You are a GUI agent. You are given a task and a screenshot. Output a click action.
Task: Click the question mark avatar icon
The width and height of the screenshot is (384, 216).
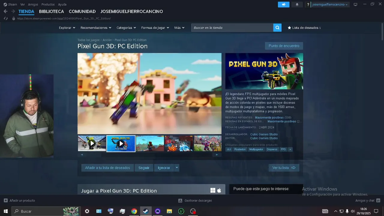pyautogui.click(x=308, y=4)
